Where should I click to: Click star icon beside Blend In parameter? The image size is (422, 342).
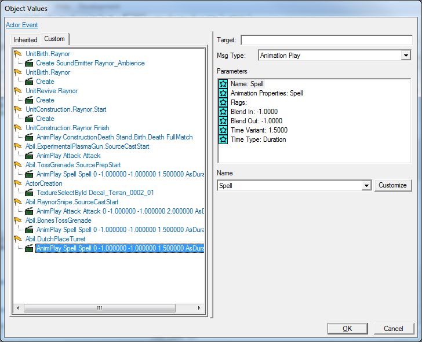tap(223, 112)
